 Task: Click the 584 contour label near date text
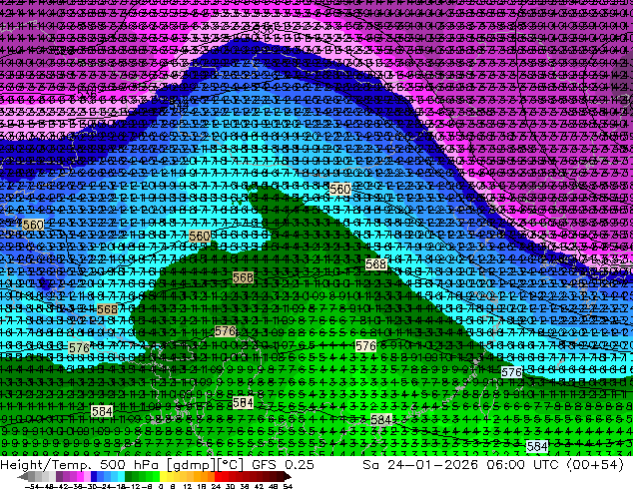coord(537,446)
